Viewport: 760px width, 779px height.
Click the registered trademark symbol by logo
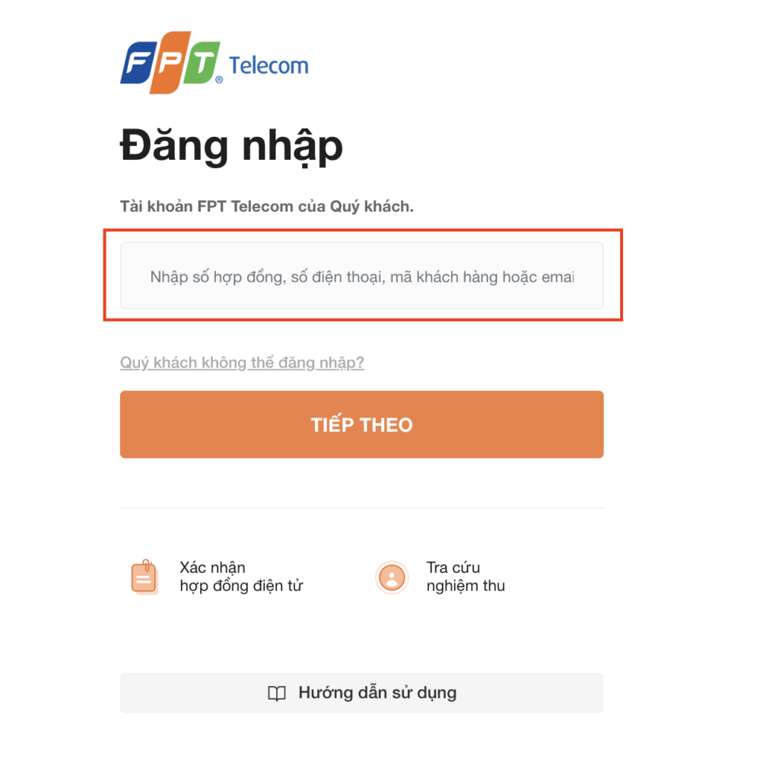[219, 79]
